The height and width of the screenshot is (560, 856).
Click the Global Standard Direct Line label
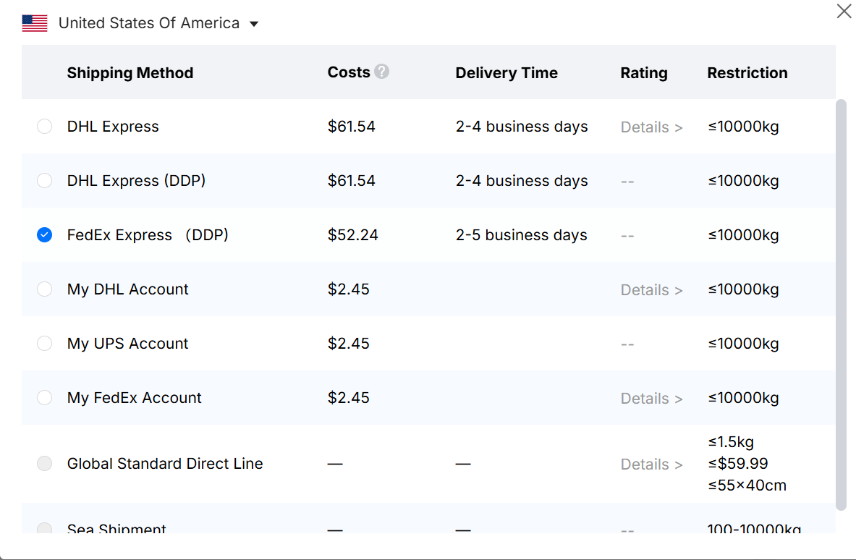point(165,463)
